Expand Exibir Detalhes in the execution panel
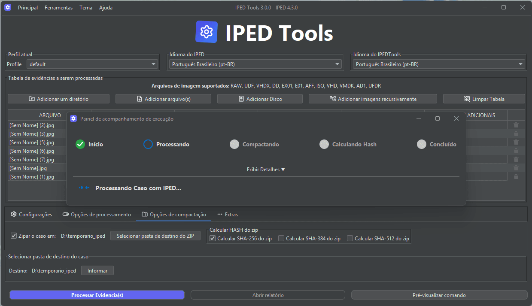This screenshot has width=532, height=306. click(x=266, y=170)
